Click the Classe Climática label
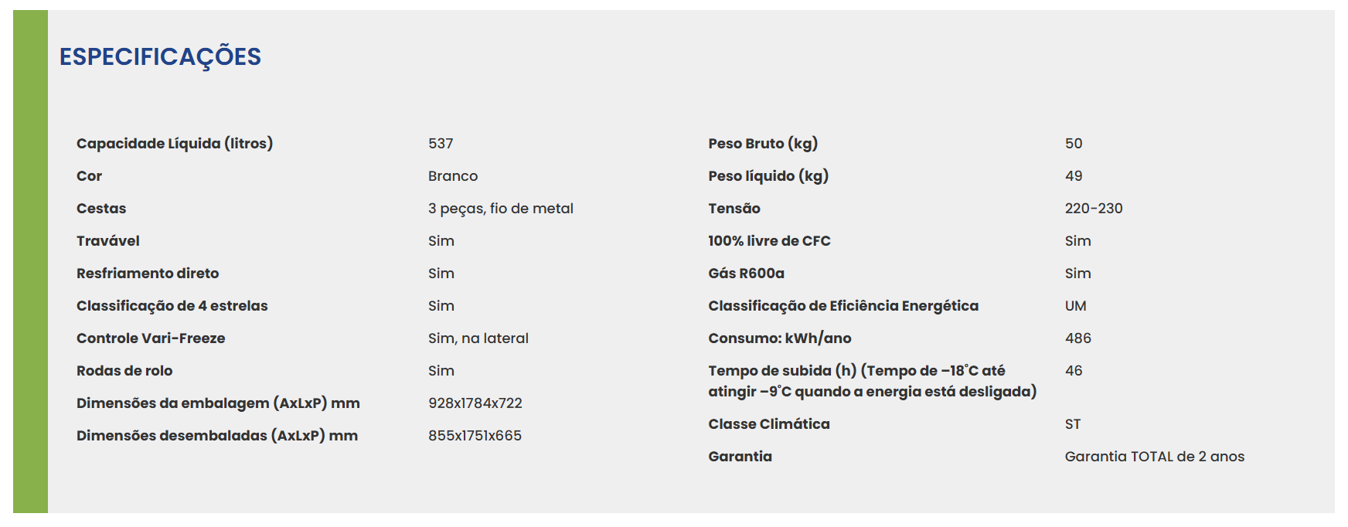The image size is (1348, 527). pyautogui.click(x=769, y=424)
